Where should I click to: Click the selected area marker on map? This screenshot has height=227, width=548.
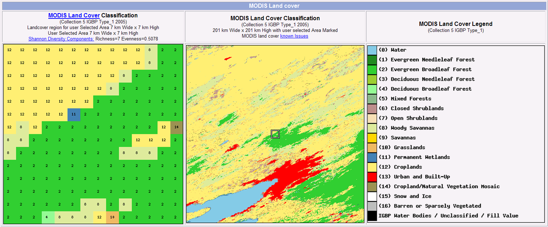(275, 134)
